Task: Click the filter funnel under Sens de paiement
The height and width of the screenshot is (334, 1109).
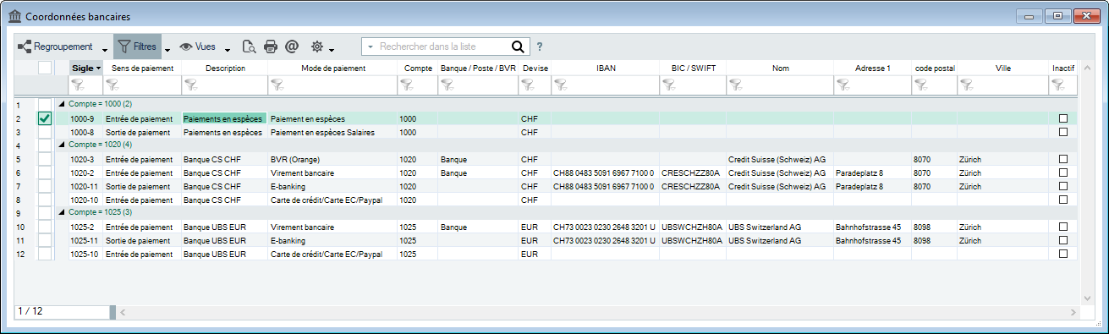Action: [113, 84]
